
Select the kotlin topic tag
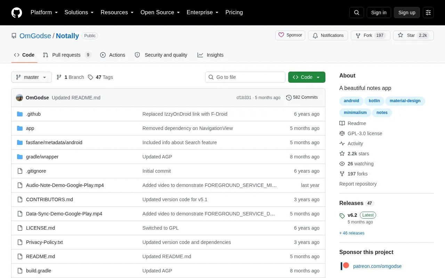(374, 101)
